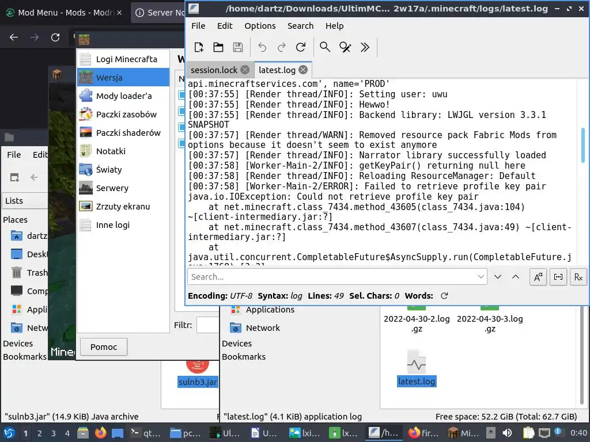Open the Notatki page

coord(123,151)
